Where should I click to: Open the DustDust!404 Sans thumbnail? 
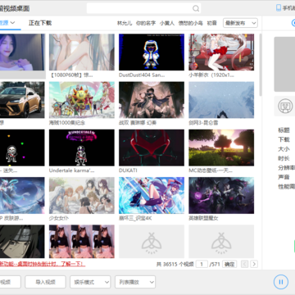[152, 52]
